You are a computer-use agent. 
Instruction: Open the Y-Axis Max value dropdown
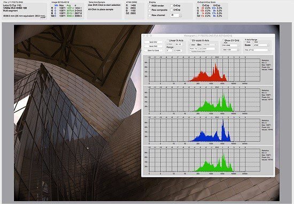(x=257, y=50)
